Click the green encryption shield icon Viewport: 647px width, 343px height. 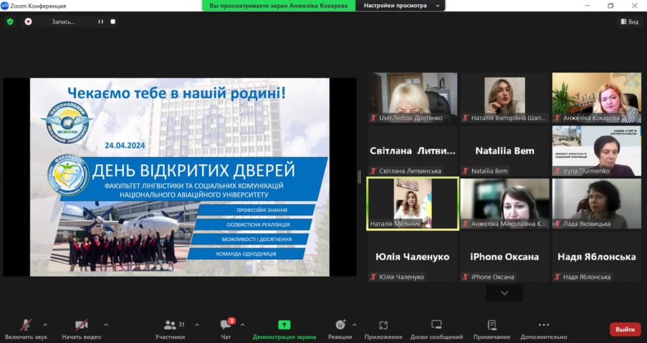10,21
